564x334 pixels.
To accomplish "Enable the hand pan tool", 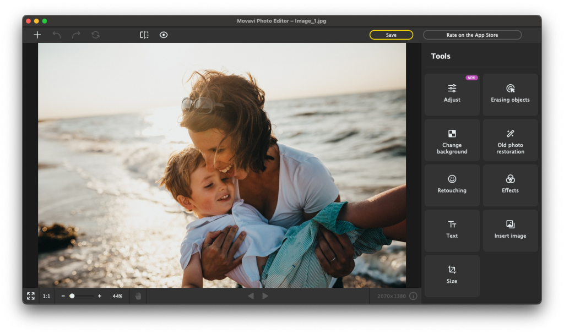I will tap(138, 296).
